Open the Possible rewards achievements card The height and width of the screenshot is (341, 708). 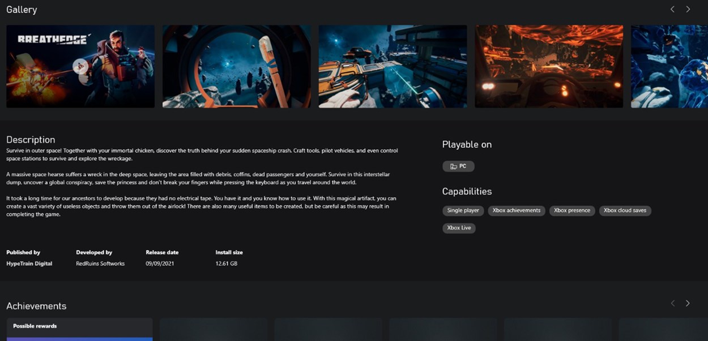point(79,329)
